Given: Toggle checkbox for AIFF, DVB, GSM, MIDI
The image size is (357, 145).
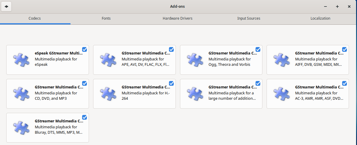Looking at the screenshot, I should pos(345,49).
